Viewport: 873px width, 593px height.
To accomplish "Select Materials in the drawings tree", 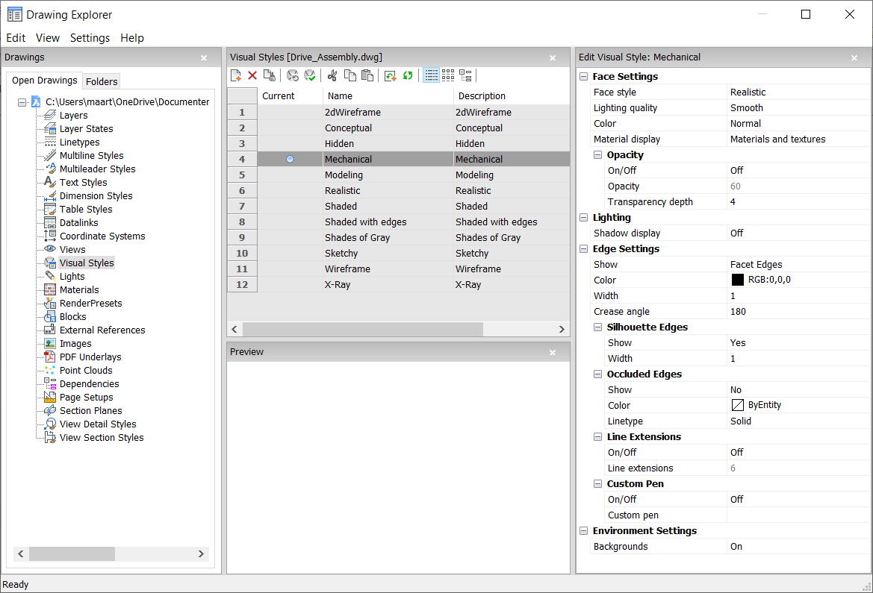I will tap(79, 290).
